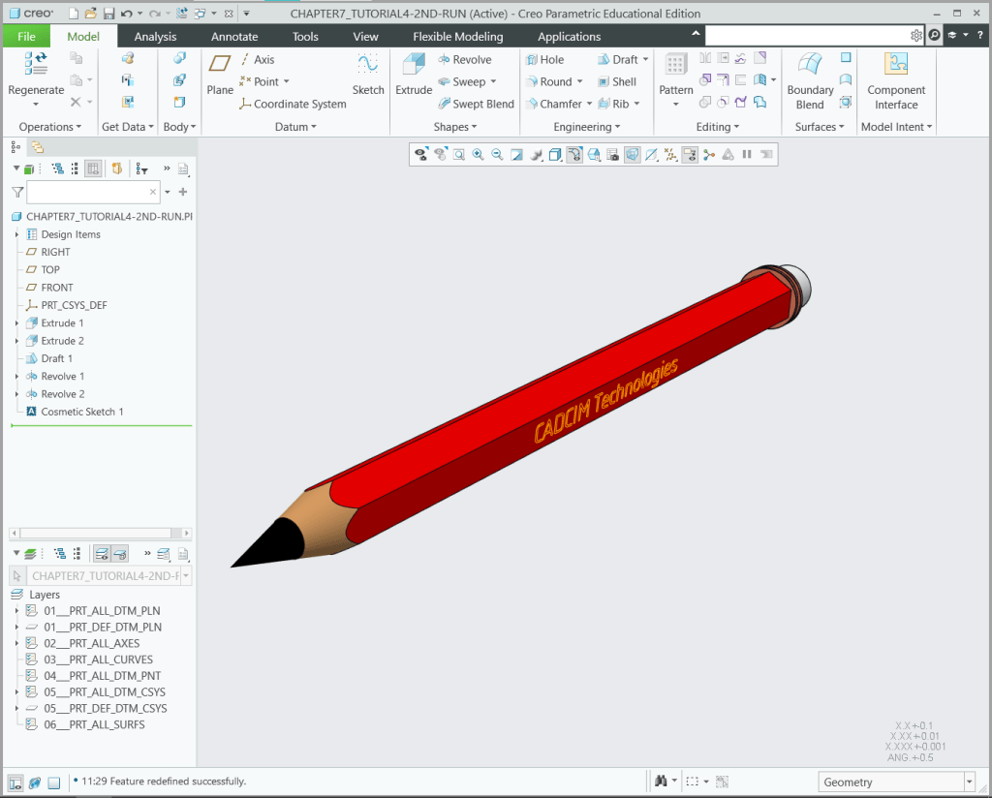Click the Round button
The image size is (992, 798).
point(548,81)
